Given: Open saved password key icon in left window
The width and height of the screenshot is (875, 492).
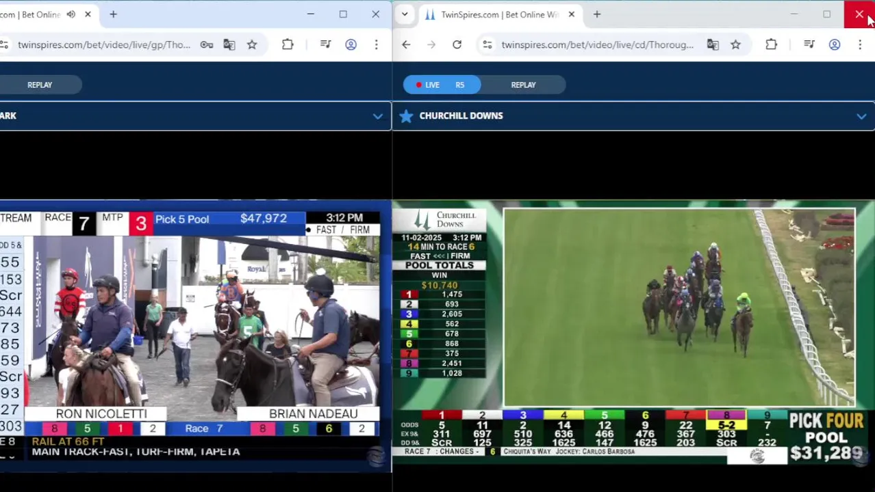Looking at the screenshot, I should [206, 45].
